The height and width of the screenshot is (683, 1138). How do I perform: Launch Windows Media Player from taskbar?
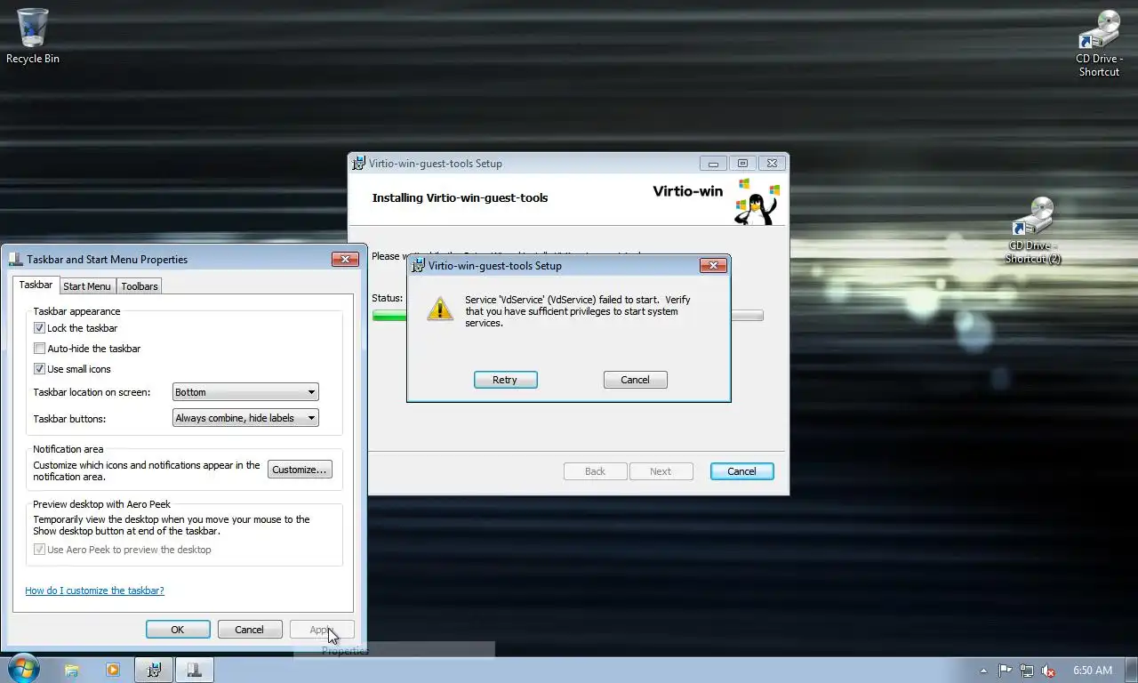coord(113,671)
